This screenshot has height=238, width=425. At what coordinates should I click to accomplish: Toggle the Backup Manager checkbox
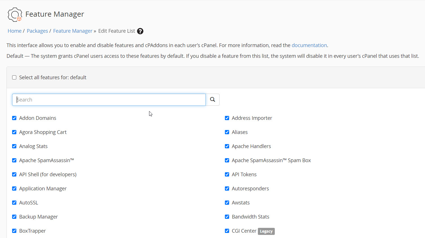coord(14,217)
